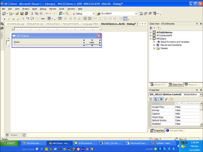The width and height of the screenshot is (203, 152).
Task: Switch to AttributeTest.cpp tab
Action: [35, 24]
